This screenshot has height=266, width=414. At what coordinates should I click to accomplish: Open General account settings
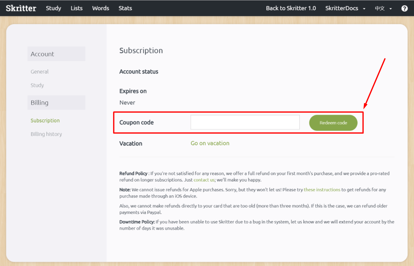tap(39, 72)
